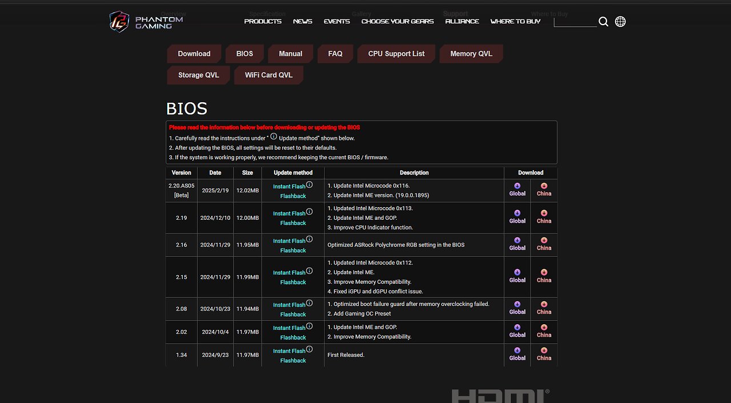Viewport: 731px width, 403px height.
Task: Click the '2024/12/10' date cell
Action: pyautogui.click(x=215, y=218)
